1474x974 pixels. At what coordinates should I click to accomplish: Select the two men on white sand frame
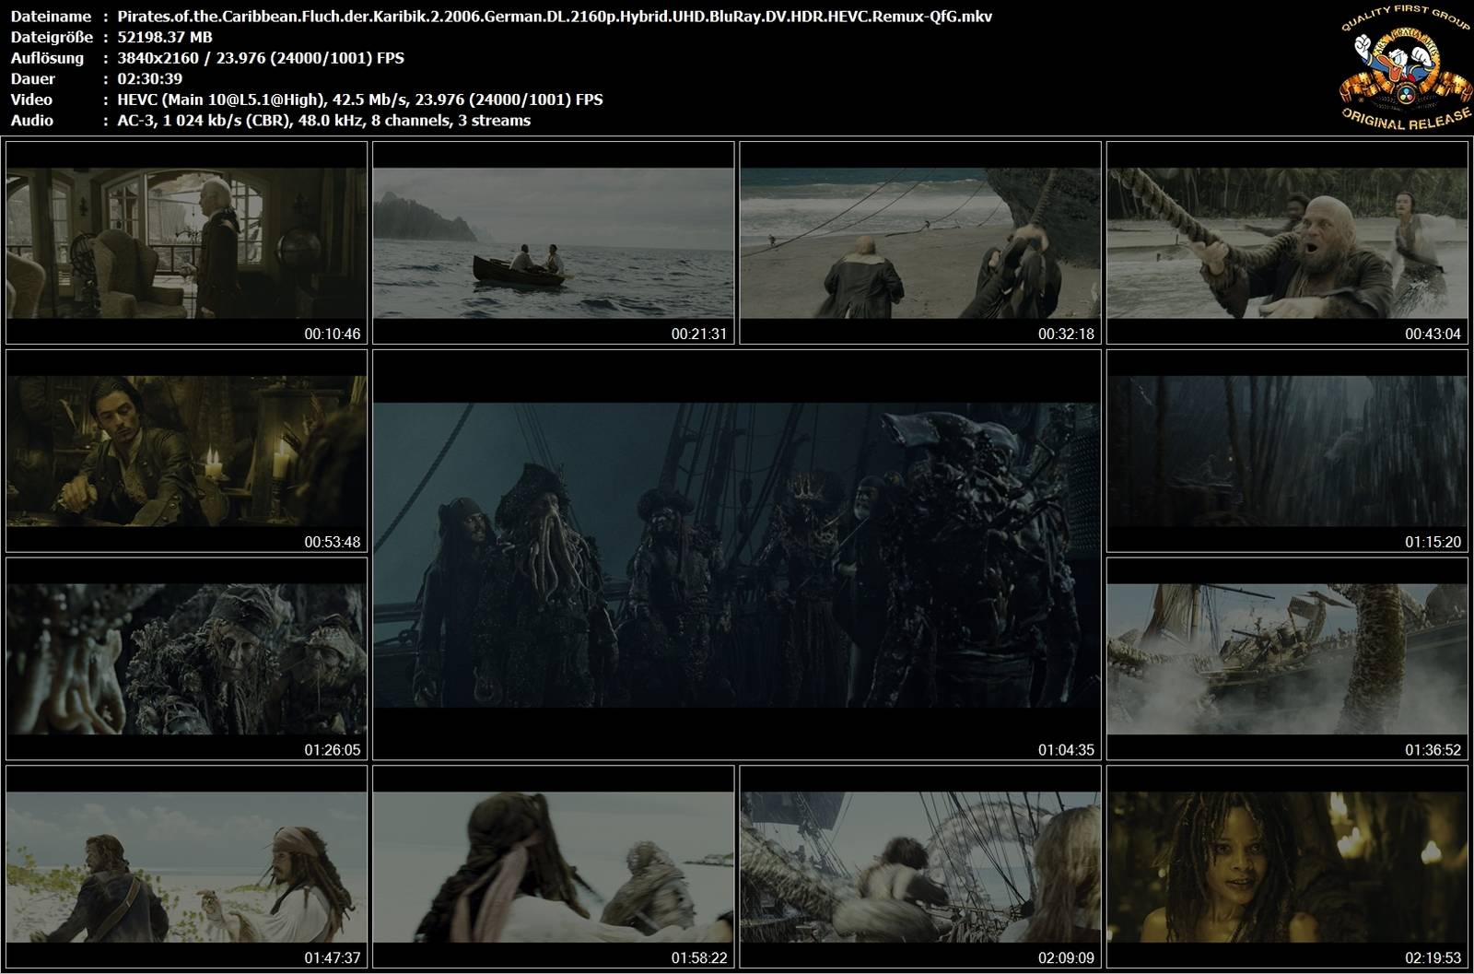[186, 866]
